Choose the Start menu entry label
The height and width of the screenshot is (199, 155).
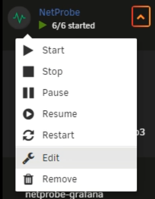[53, 50]
